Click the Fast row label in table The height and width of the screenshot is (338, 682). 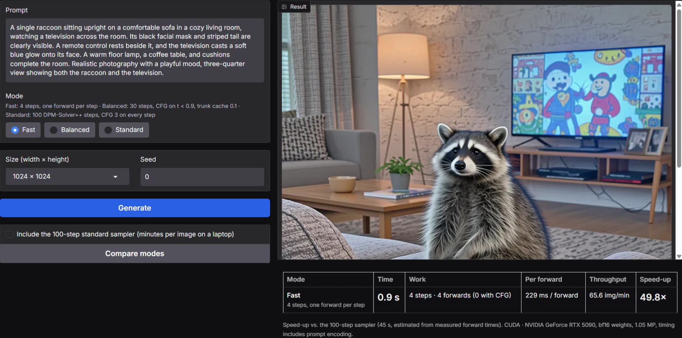tap(294, 295)
